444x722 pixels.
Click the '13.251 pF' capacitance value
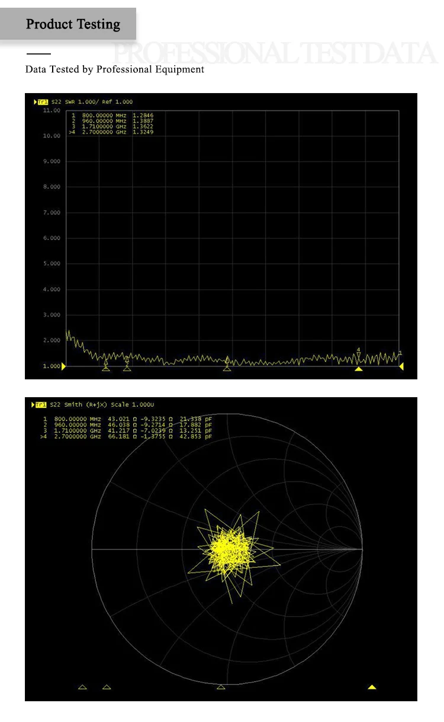coord(196,430)
